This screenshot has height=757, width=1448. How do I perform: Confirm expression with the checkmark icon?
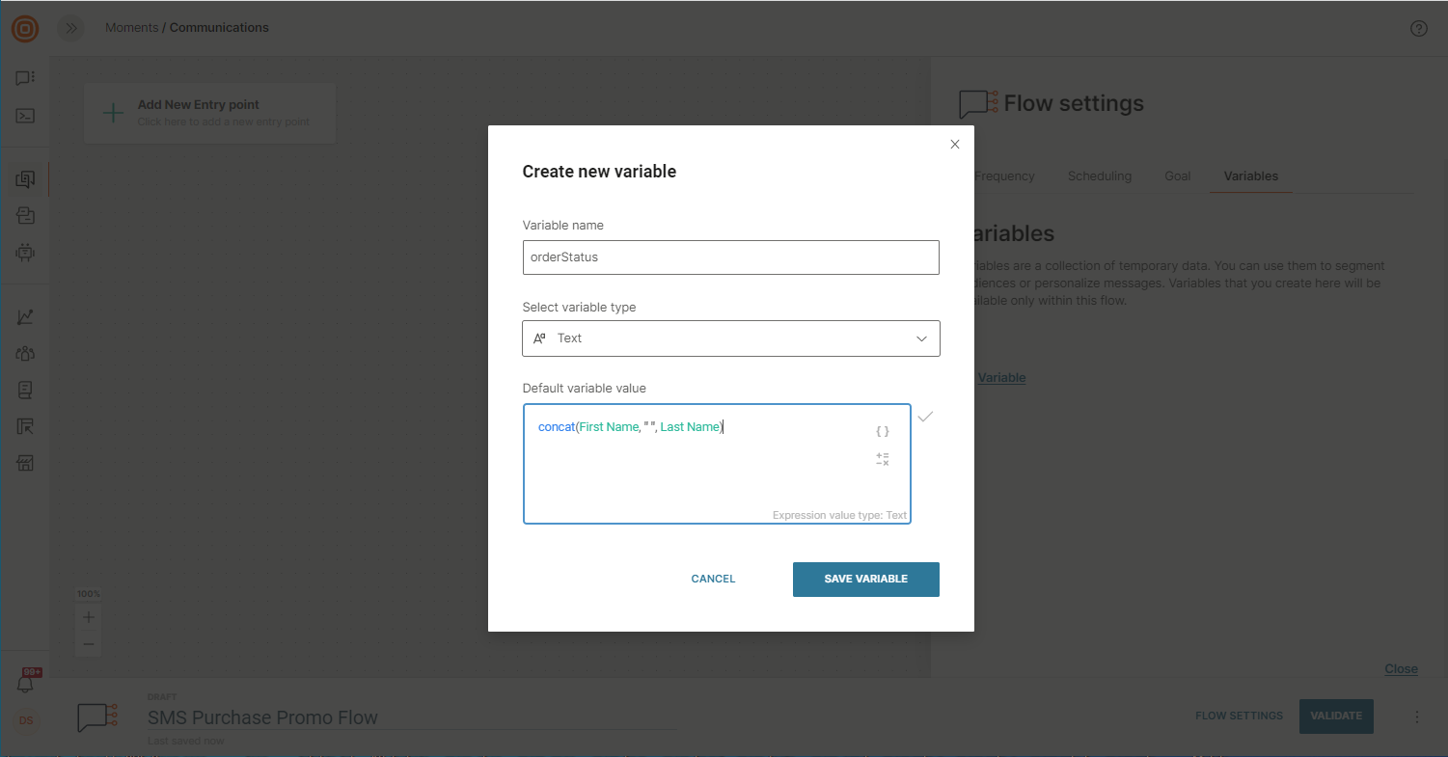[925, 417]
